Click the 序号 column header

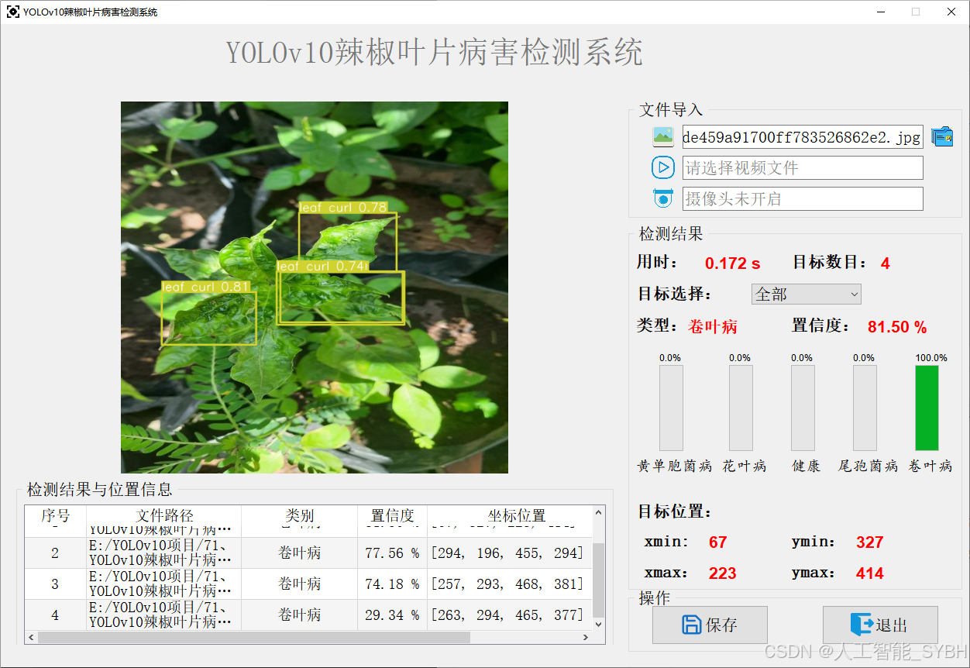(x=55, y=515)
